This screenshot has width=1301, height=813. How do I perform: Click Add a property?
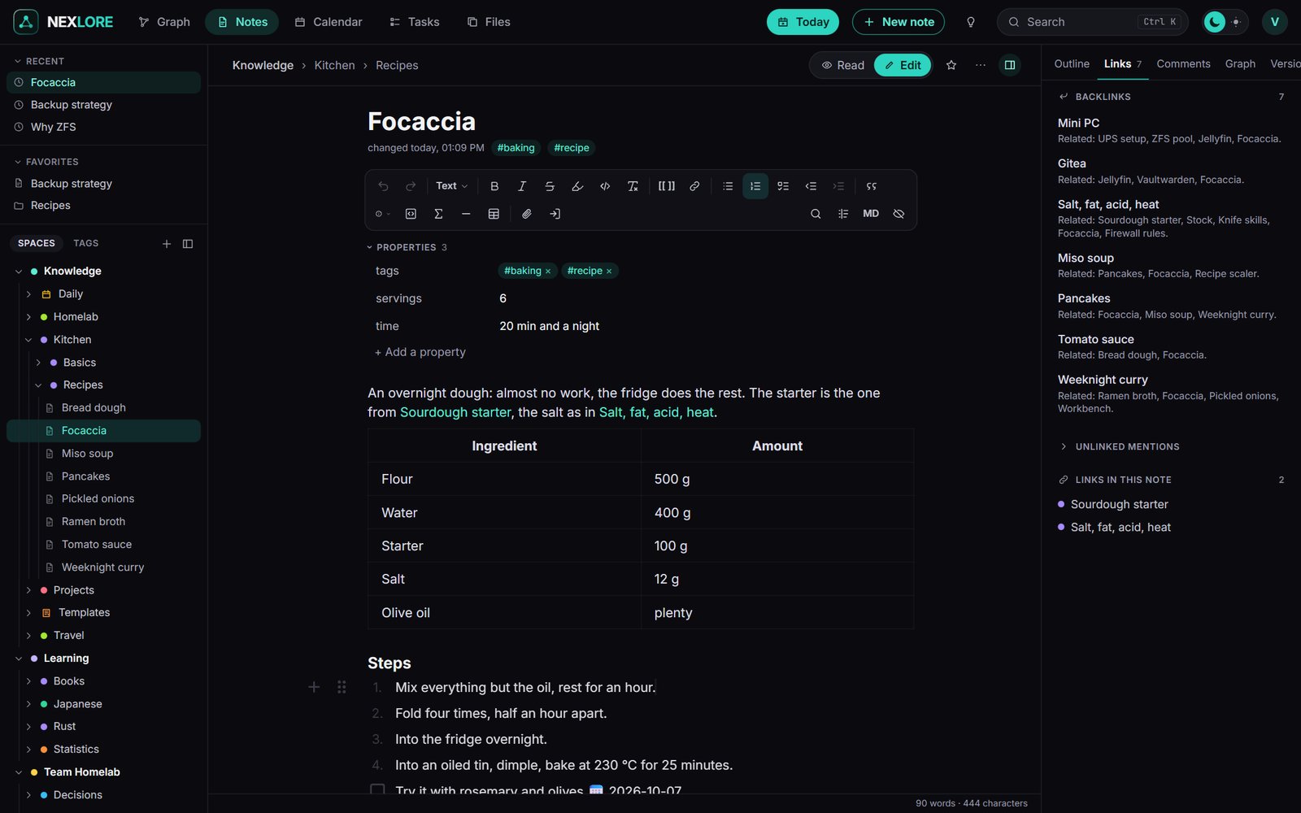tap(420, 352)
